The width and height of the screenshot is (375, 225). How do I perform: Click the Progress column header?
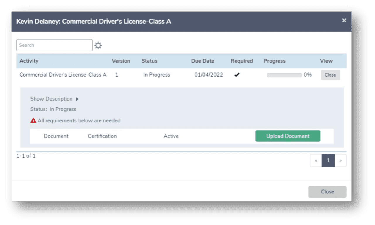click(275, 61)
